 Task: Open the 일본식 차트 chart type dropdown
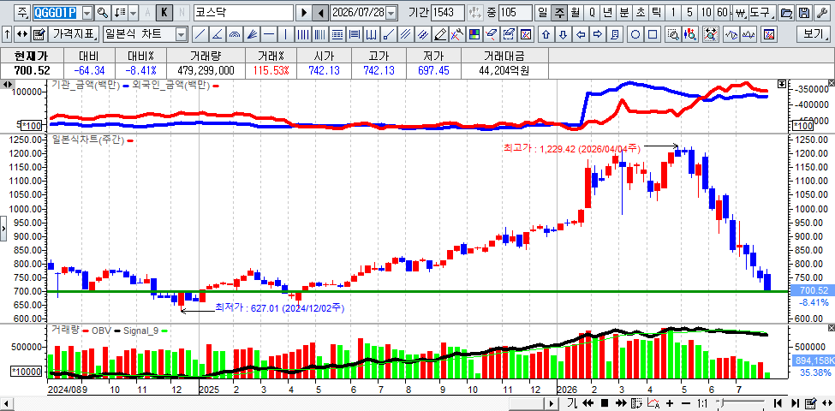pyautogui.click(x=181, y=34)
